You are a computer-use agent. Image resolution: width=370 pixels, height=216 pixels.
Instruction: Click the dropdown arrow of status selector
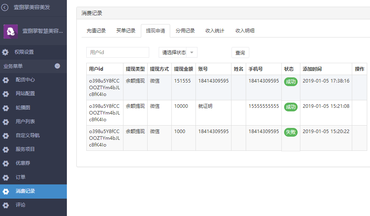(x=192, y=52)
